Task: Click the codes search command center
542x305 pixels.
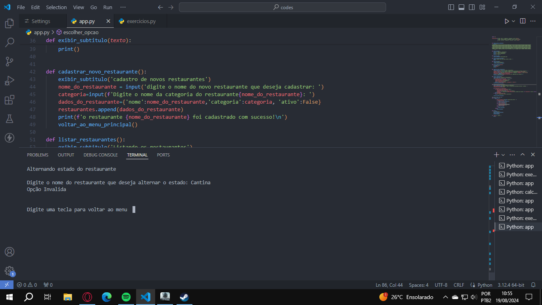Action: tap(283, 7)
